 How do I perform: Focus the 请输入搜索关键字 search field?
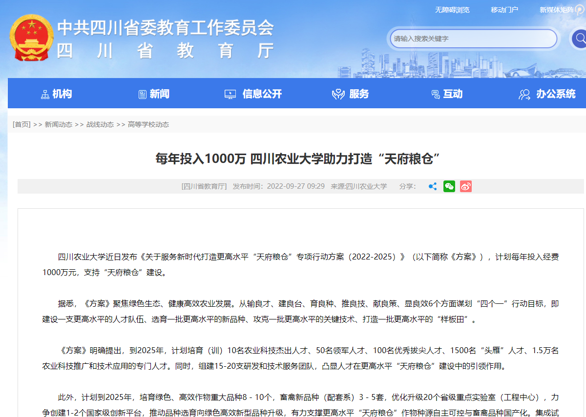[473, 39]
